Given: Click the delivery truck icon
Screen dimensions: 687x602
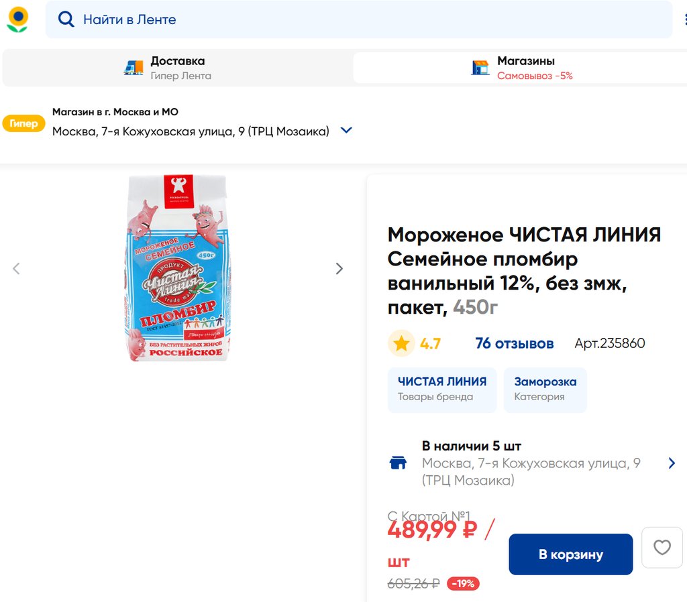Looking at the screenshot, I should 134,68.
